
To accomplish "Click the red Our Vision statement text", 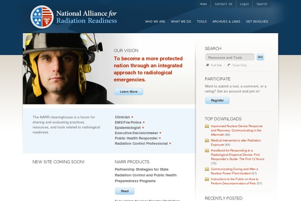I will (x=148, y=69).
